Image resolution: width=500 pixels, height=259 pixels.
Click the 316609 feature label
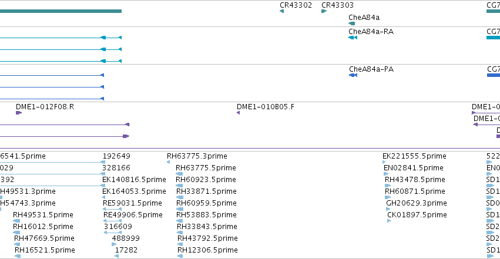coord(118,227)
